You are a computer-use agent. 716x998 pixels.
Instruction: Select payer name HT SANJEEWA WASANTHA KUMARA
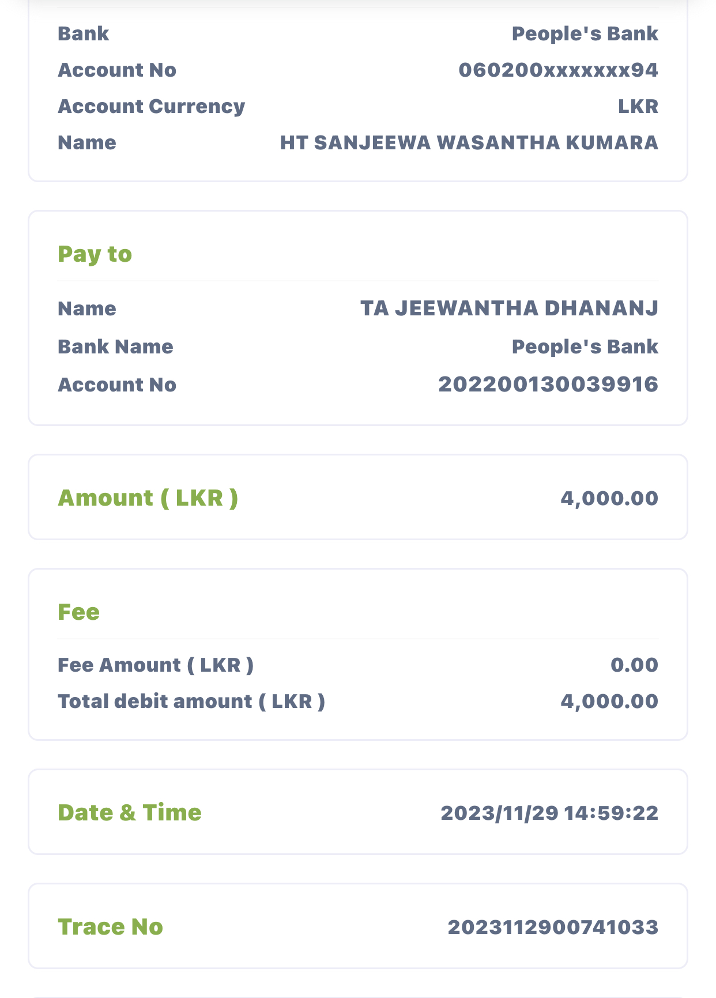pyautogui.click(x=469, y=143)
